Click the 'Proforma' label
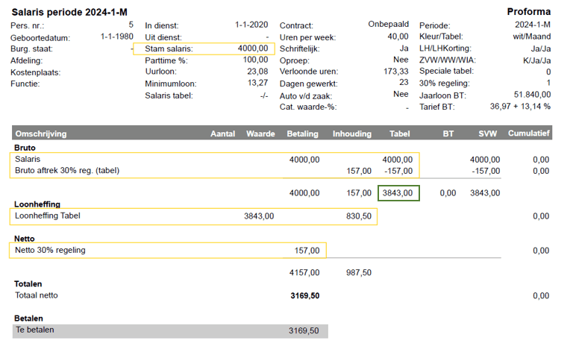The height and width of the screenshot is (352, 573). pyautogui.click(x=528, y=12)
